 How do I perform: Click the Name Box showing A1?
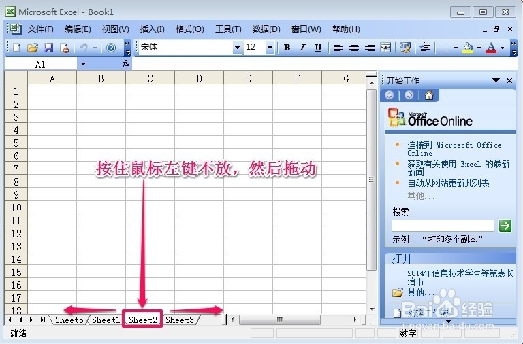click(x=41, y=64)
